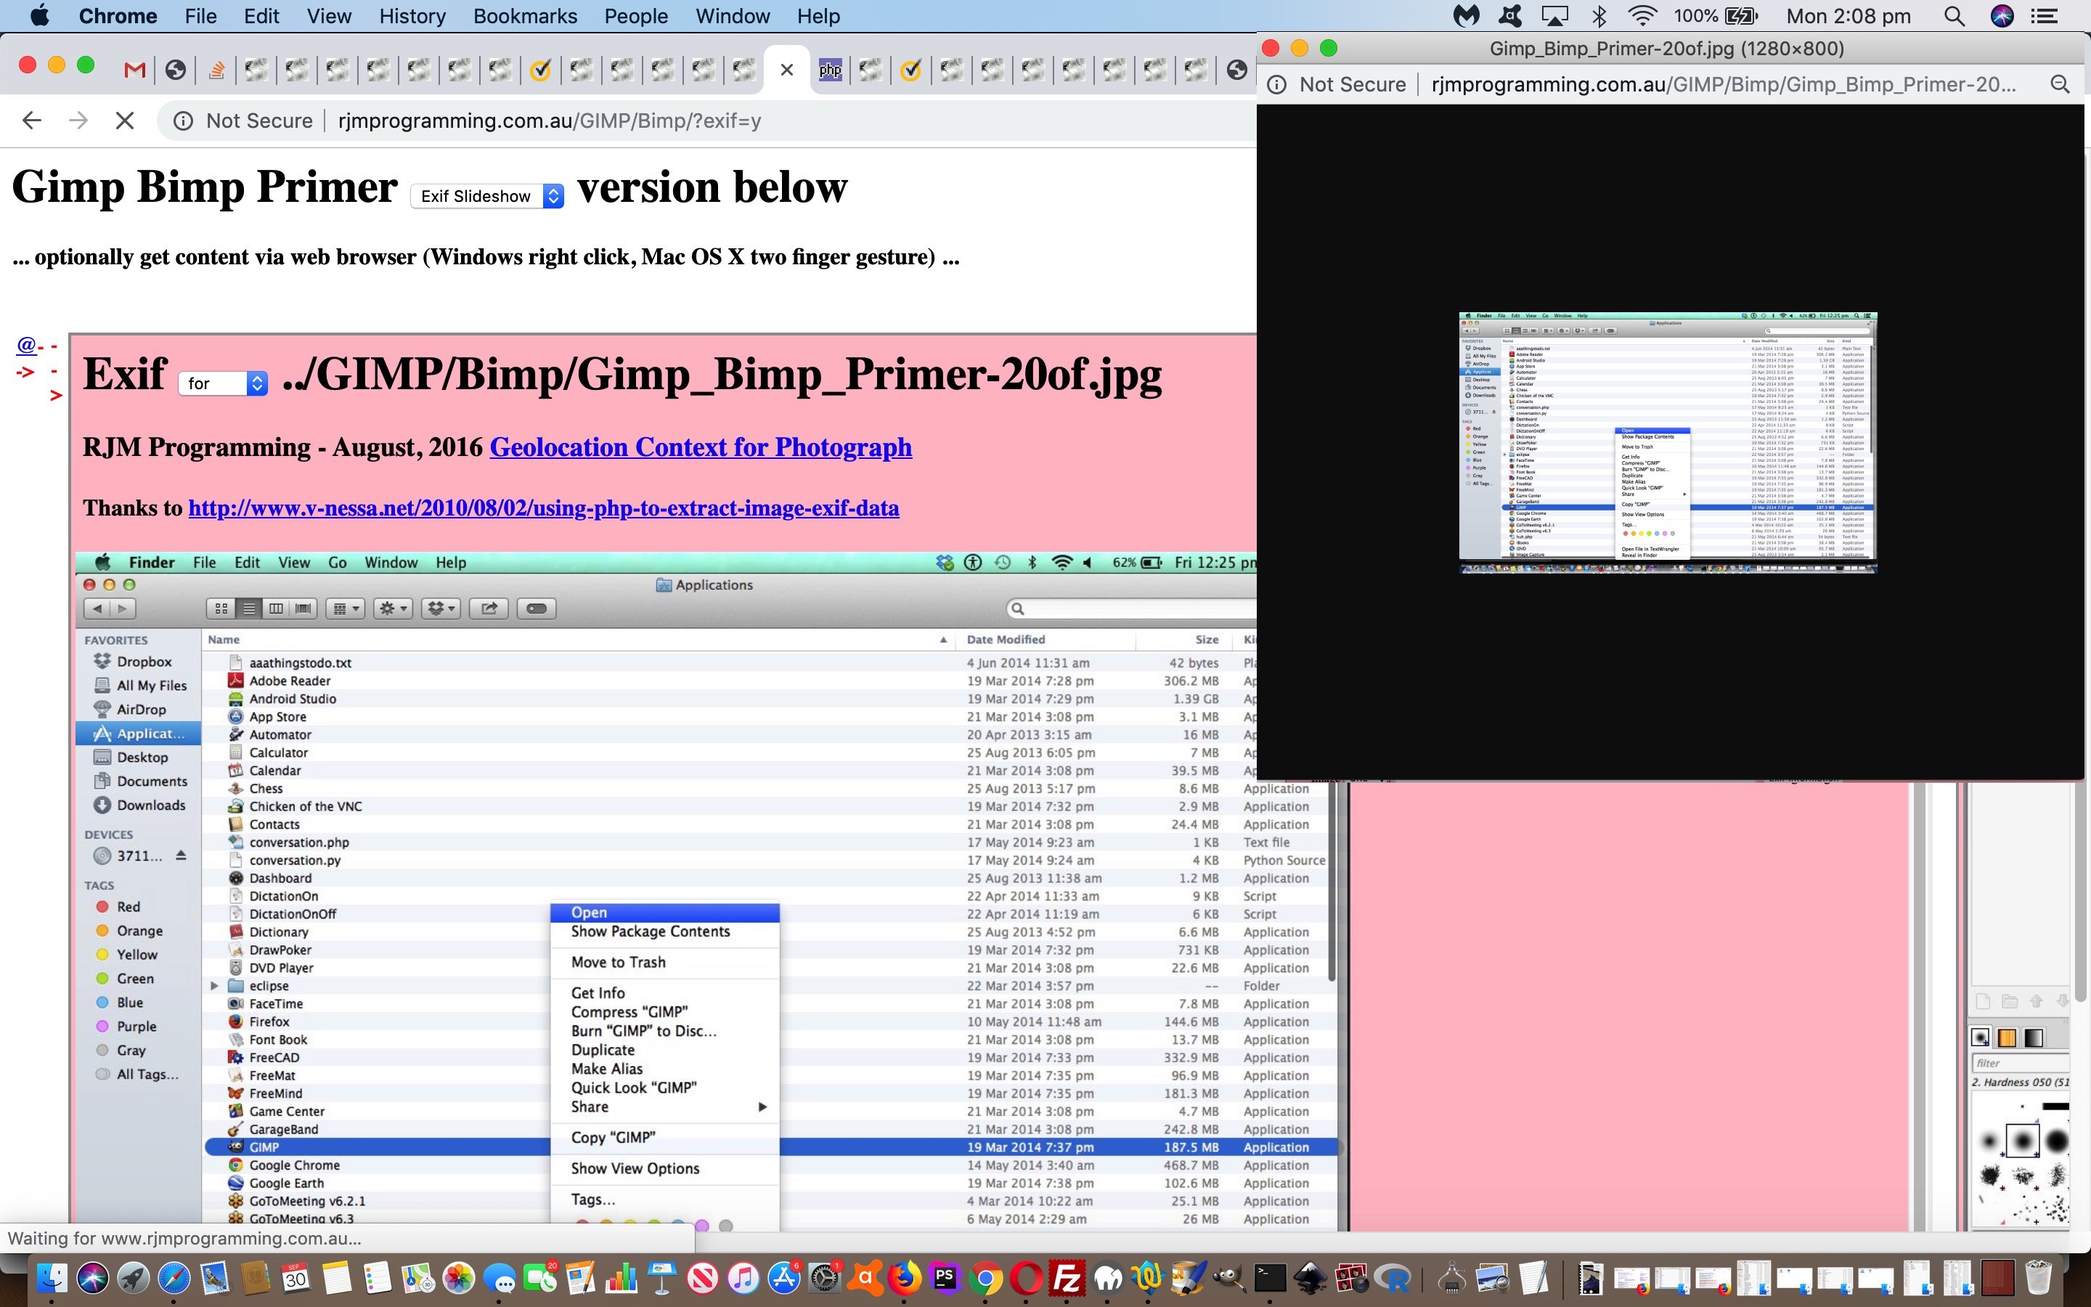2091x1307 pixels.
Task: Show battery status menu
Action: 1716,15
